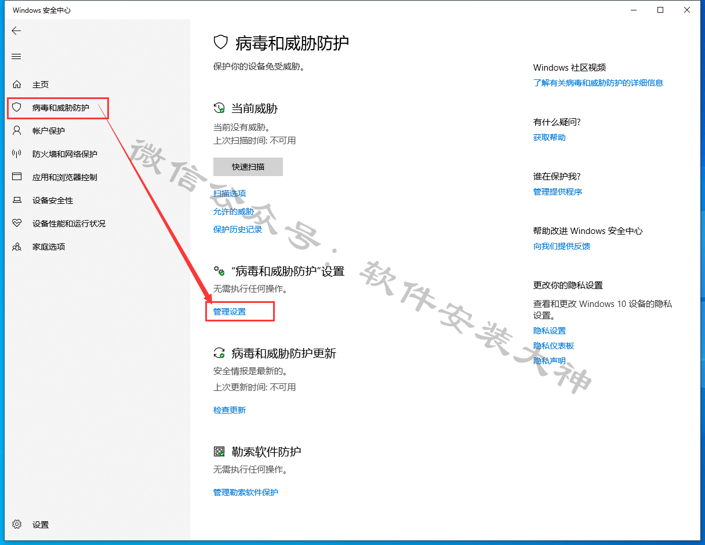This screenshot has height=545, width=705.
Task: Open 设备安全性 page
Action: (53, 200)
